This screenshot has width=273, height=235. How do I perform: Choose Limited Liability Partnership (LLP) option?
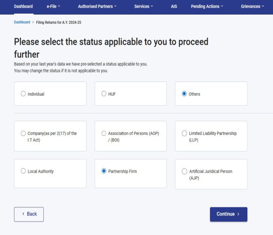click(x=184, y=133)
